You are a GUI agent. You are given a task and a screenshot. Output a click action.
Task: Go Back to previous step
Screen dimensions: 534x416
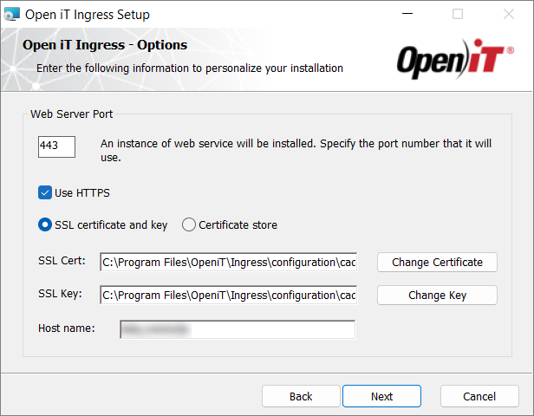[301, 396]
